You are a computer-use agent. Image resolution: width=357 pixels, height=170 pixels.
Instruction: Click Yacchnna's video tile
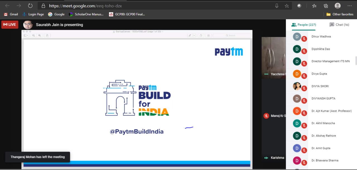(x=274, y=58)
